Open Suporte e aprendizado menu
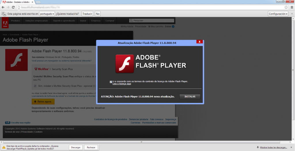 click(64, 21)
